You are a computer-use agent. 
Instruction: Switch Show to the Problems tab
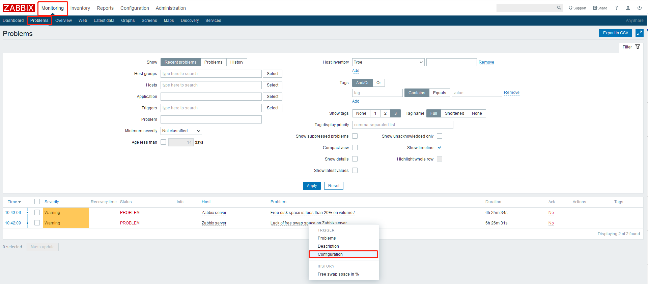tap(214, 62)
